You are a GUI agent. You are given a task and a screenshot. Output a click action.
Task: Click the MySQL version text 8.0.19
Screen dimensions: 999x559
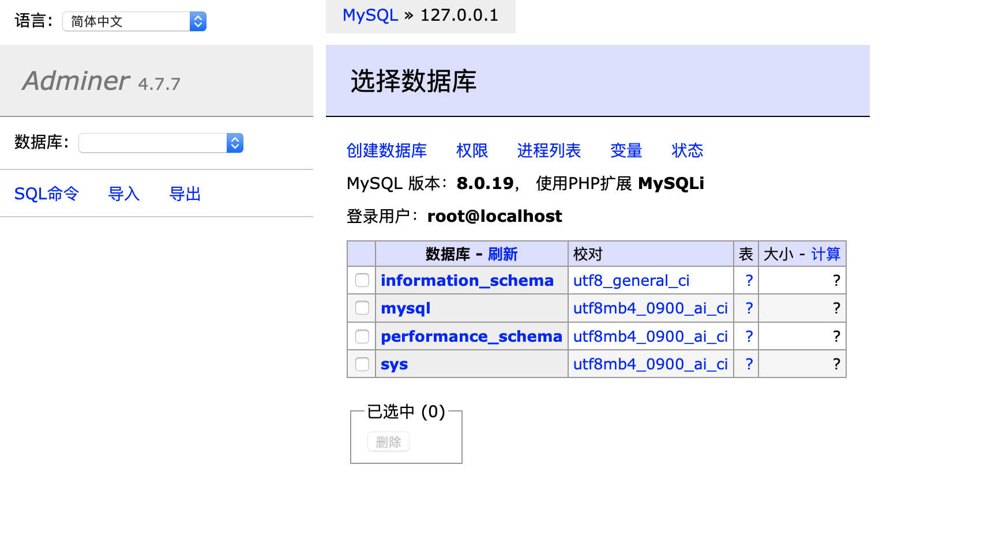point(485,183)
